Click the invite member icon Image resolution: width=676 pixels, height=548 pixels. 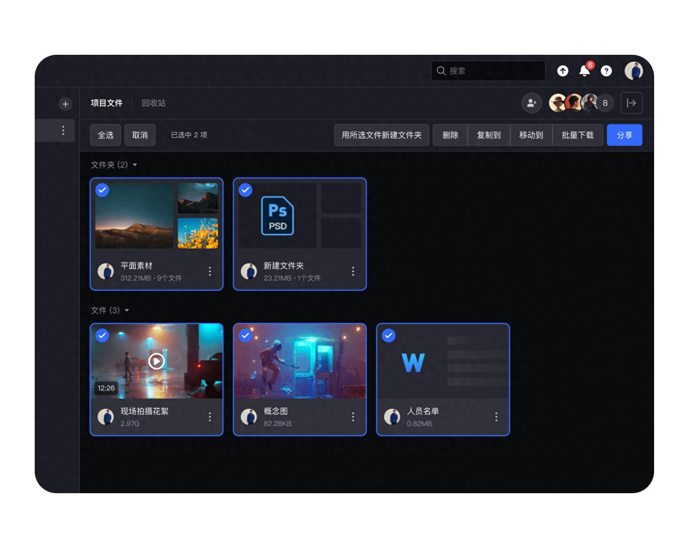tap(531, 103)
